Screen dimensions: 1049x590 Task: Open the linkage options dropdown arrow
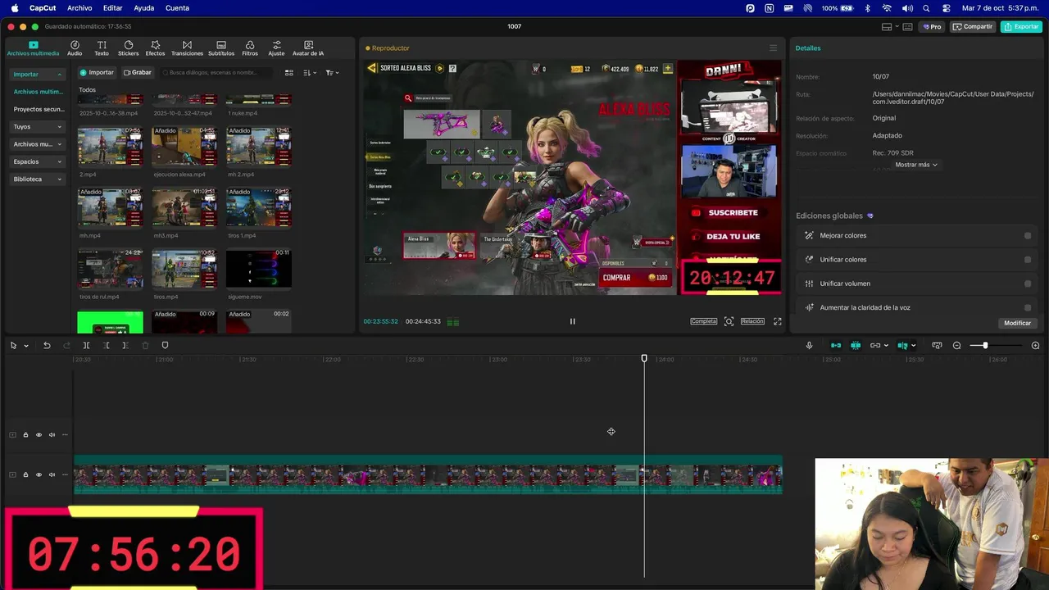(887, 346)
